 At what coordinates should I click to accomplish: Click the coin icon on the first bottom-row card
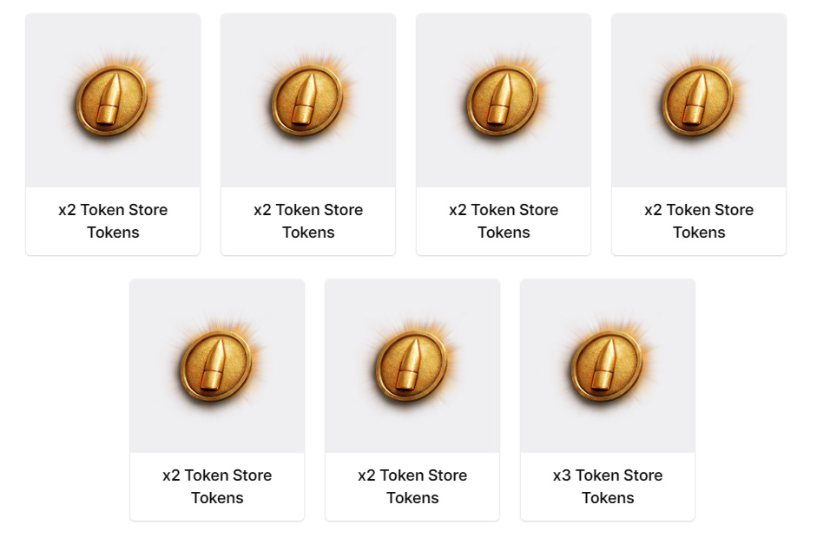pyautogui.click(x=217, y=364)
